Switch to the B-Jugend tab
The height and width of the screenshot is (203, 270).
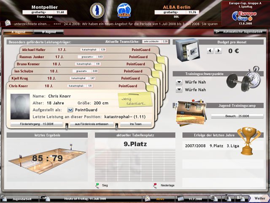click(x=49, y=32)
